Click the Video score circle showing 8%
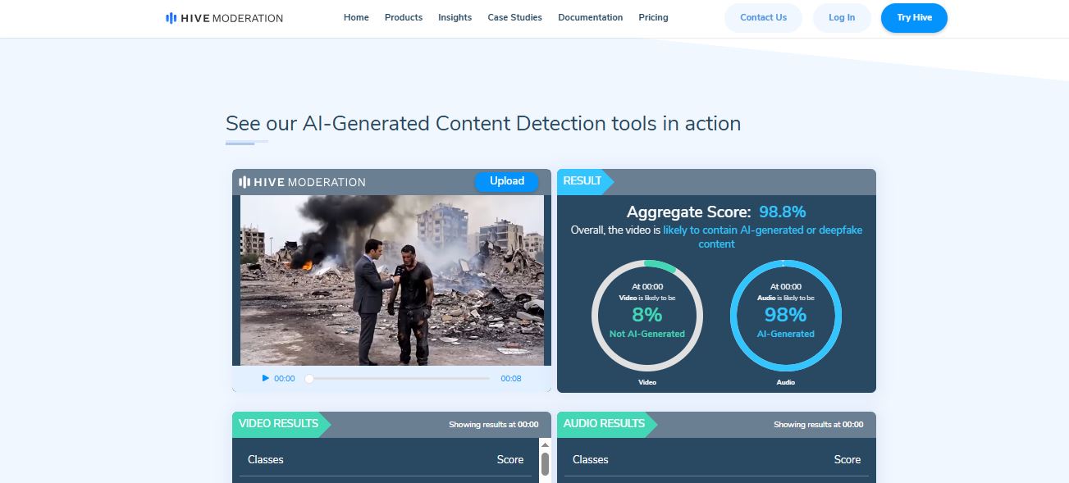This screenshot has width=1069, height=483. [646, 315]
